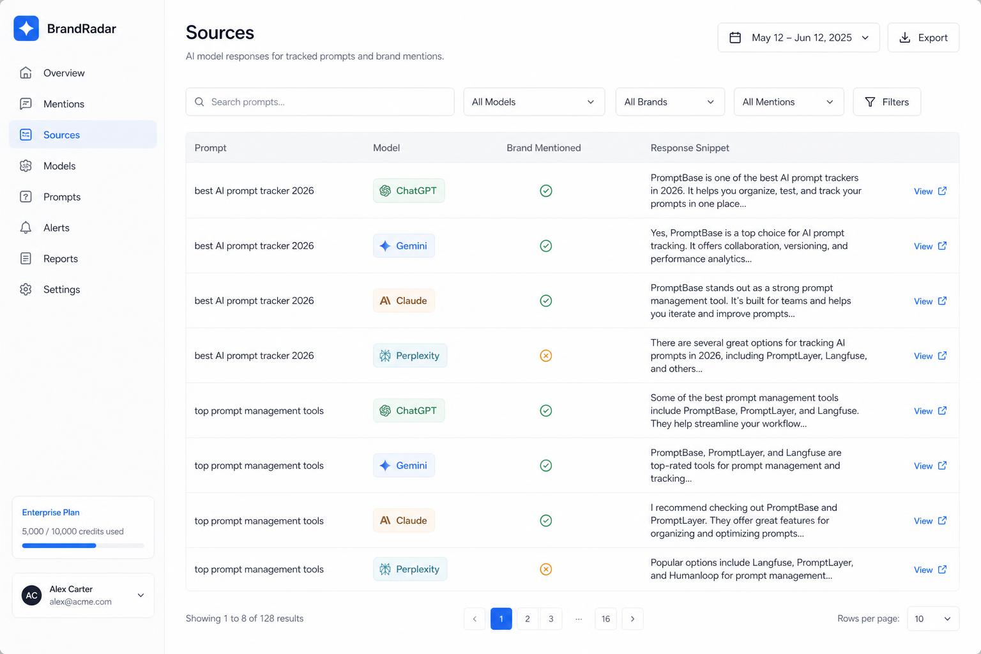
Task: Click the Prompts question-mark icon
Action: click(26, 197)
